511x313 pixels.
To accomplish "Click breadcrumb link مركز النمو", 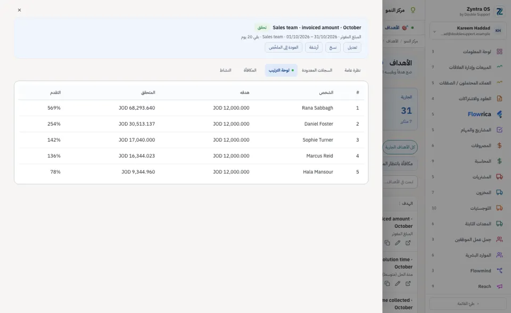I will point(410,42).
